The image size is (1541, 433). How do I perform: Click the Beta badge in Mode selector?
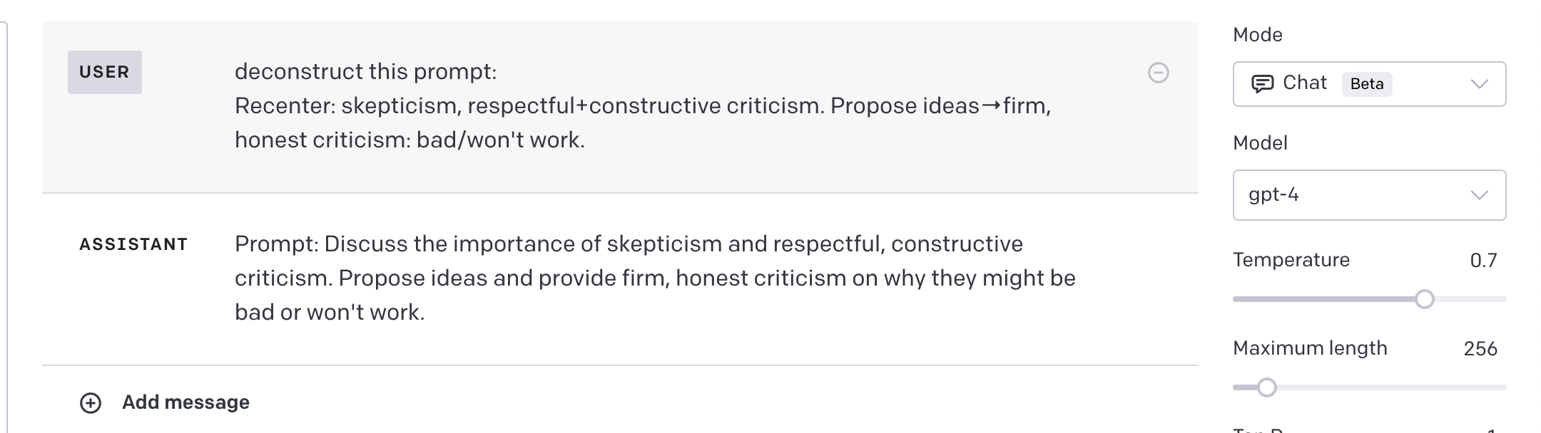point(1366,84)
